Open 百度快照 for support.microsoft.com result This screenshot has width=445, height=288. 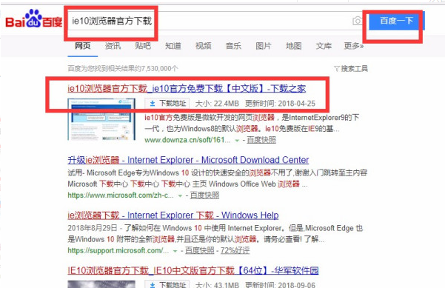(x=200, y=250)
